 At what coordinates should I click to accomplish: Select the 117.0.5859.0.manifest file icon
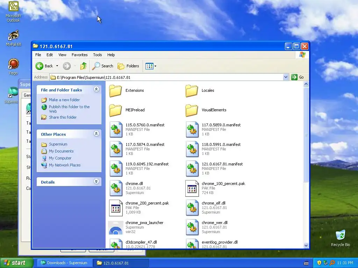coord(192,129)
